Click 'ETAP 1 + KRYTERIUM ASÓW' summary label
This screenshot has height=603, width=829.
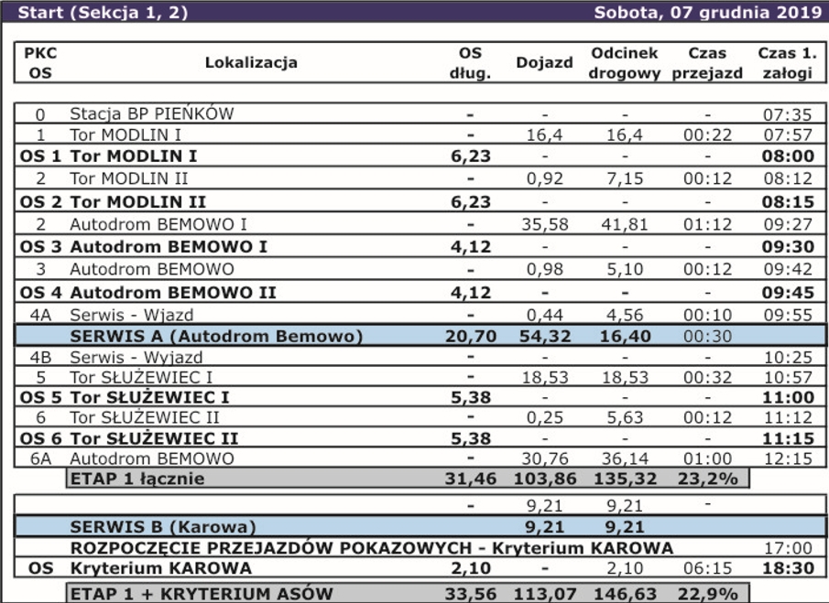pyautogui.click(x=202, y=594)
